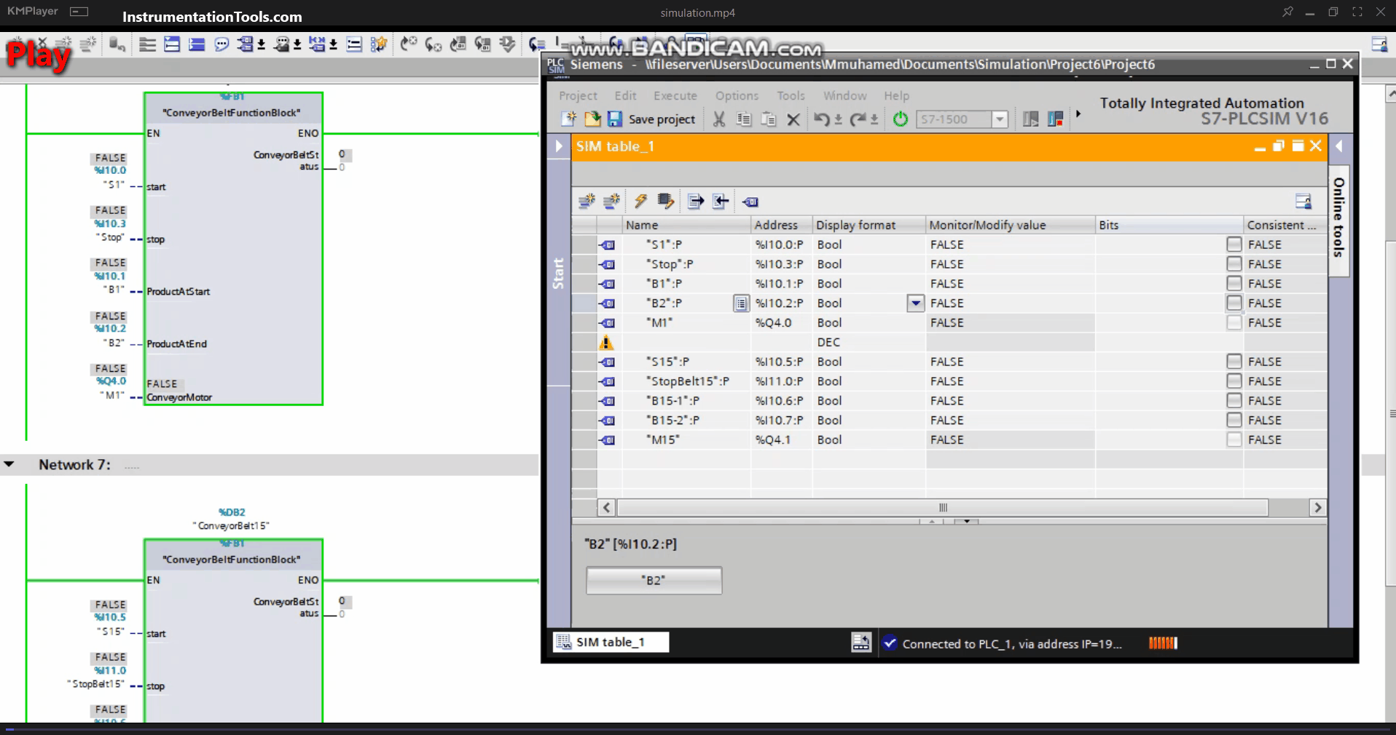This screenshot has height=735, width=1396.
Task: Modify all selected values with lightning icon
Action: click(640, 202)
